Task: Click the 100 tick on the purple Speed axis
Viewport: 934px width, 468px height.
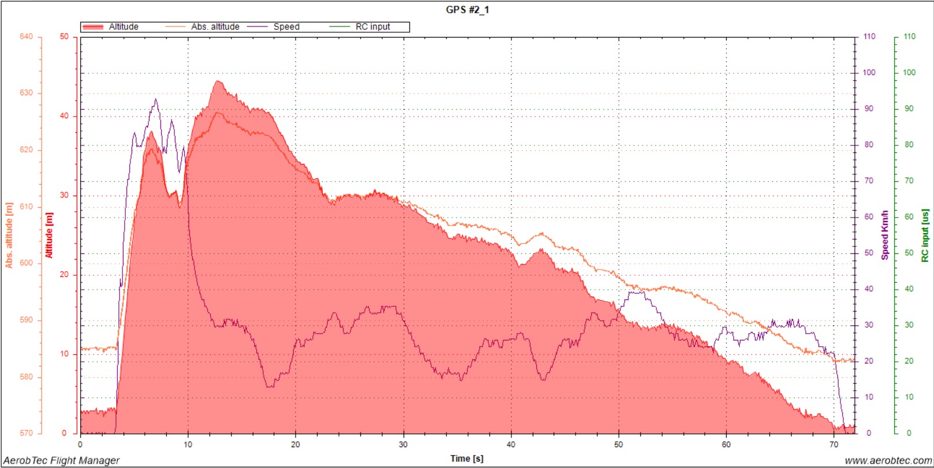Action: (x=869, y=73)
